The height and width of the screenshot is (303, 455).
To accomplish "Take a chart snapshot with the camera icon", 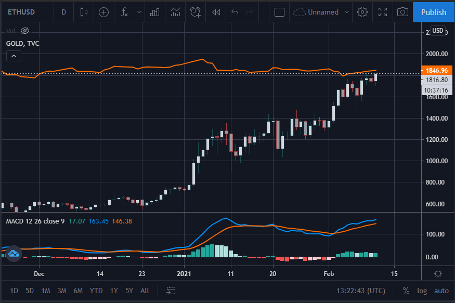I will [402, 12].
